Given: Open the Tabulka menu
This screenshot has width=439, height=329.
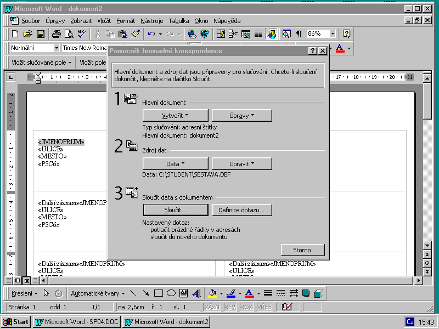Looking at the screenshot, I should click(179, 21).
